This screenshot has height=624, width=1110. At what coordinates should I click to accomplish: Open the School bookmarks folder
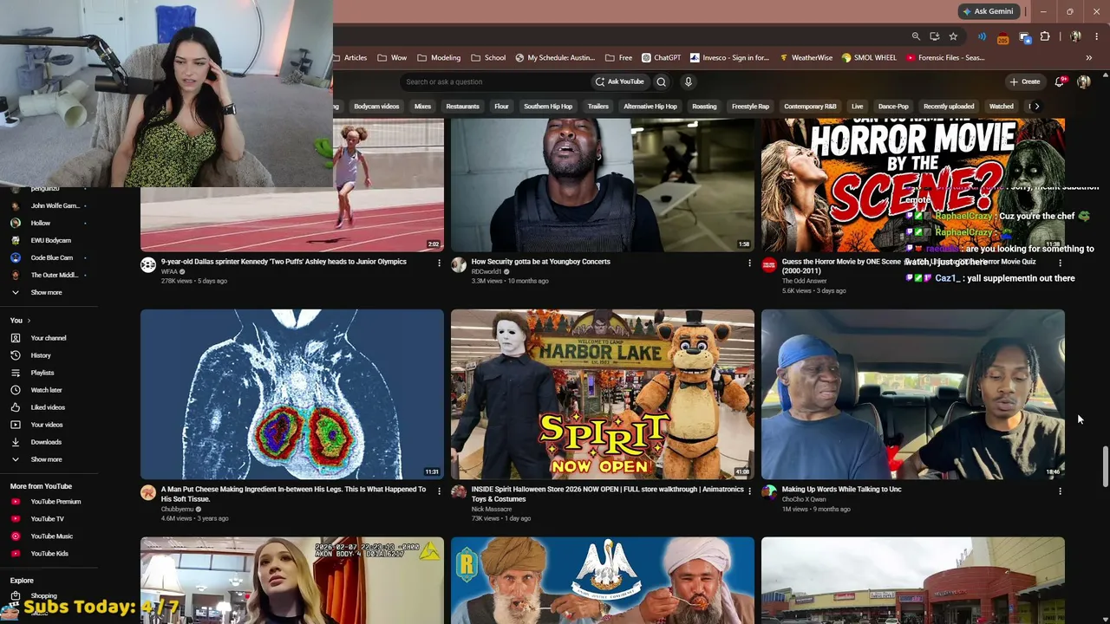coord(488,58)
